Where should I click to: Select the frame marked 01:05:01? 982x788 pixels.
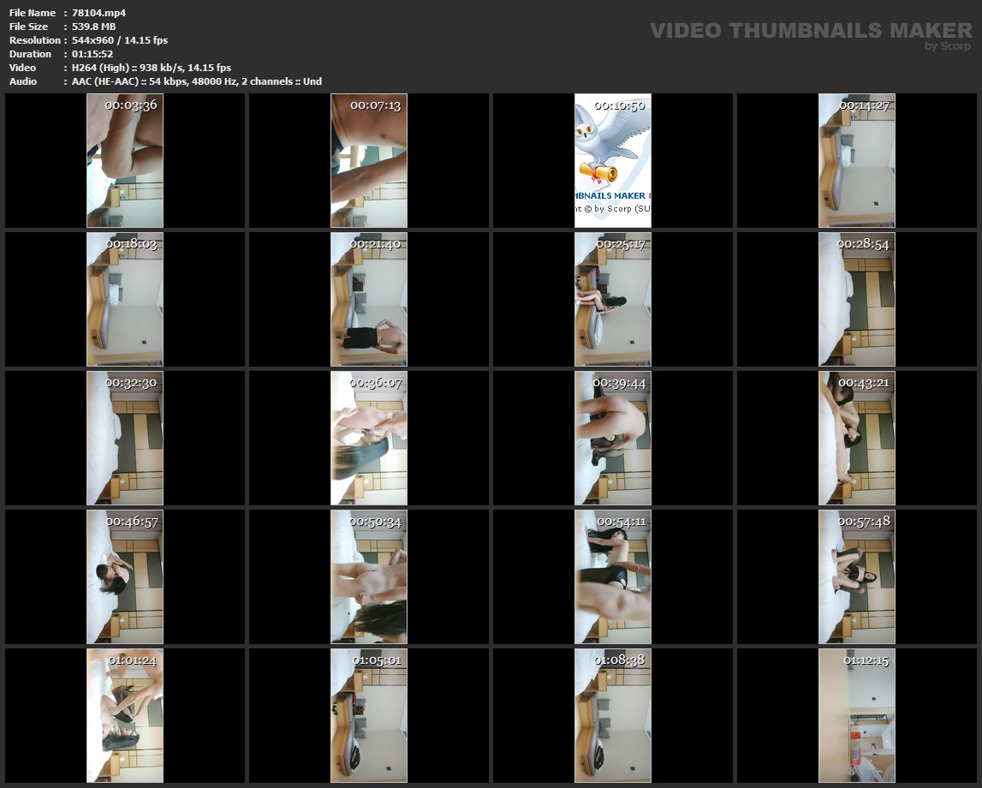pos(369,715)
